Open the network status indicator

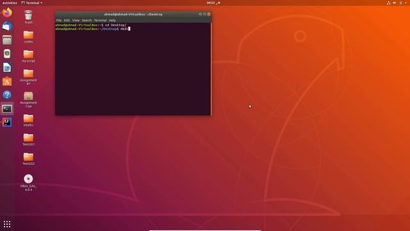(x=389, y=3)
